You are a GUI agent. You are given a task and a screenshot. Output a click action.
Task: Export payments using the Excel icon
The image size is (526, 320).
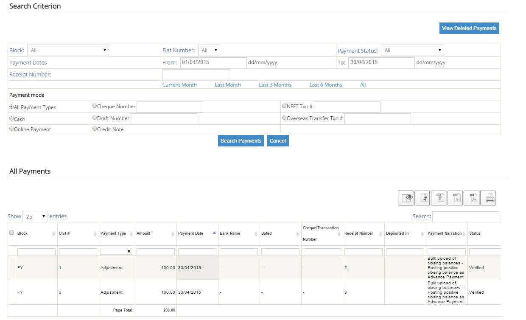pyautogui.click(x=455, y=198)
